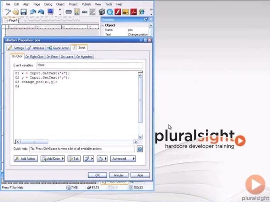Image resolution: width=270 pixels, height=202 pixels.
Task: Click the script editor vertical scrollbar thumb
Action: click(x=140, y=100)
